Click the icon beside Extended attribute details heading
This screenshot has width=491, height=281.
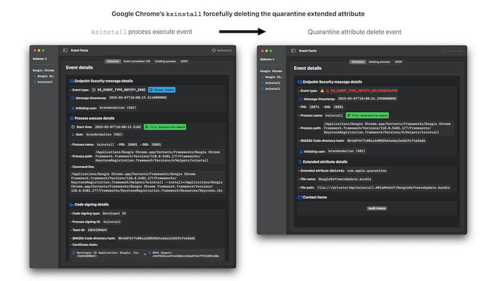tap(300, 162)
